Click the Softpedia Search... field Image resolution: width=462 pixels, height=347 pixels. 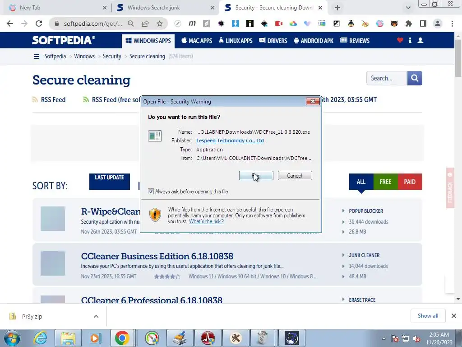pos(387,78)
